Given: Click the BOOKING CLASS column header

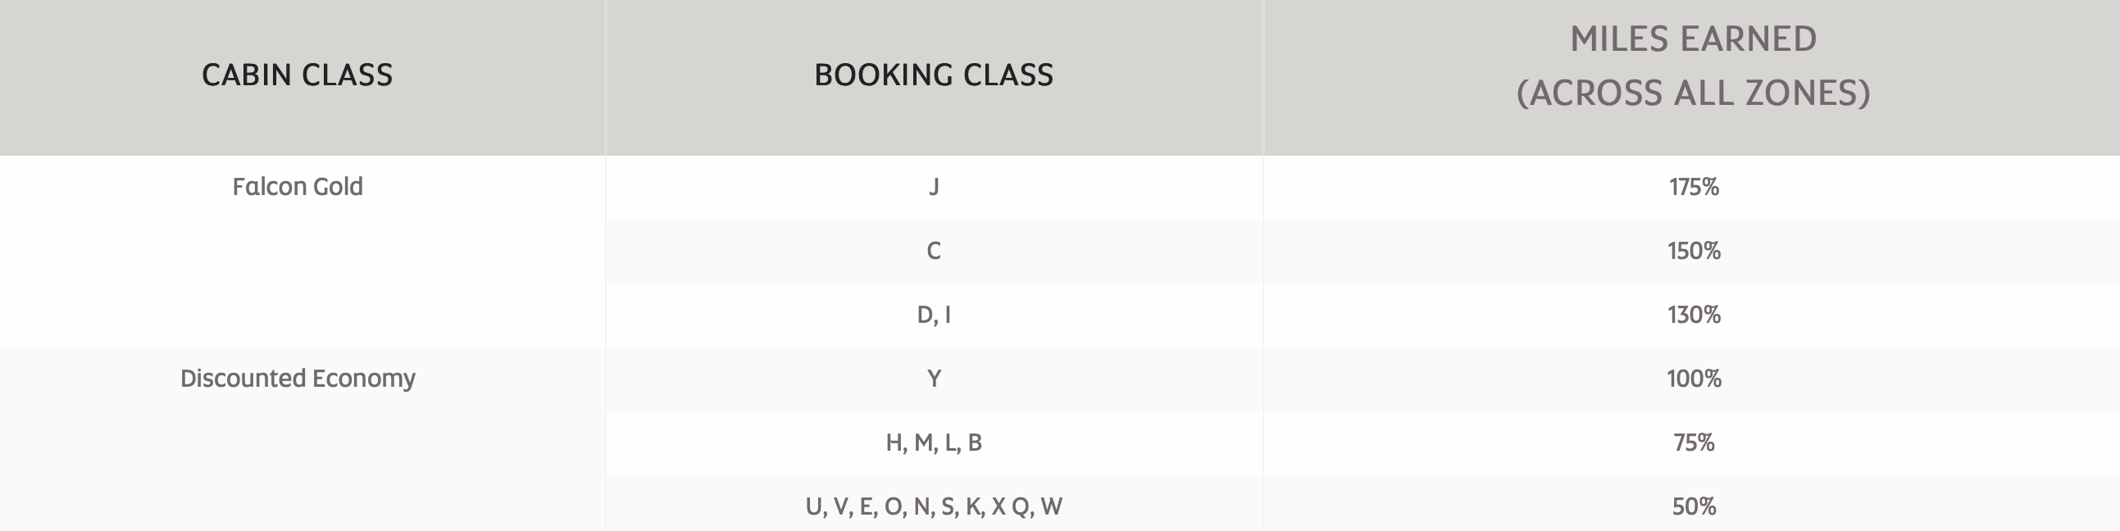Looking at the screenshot, I should 933,75.
